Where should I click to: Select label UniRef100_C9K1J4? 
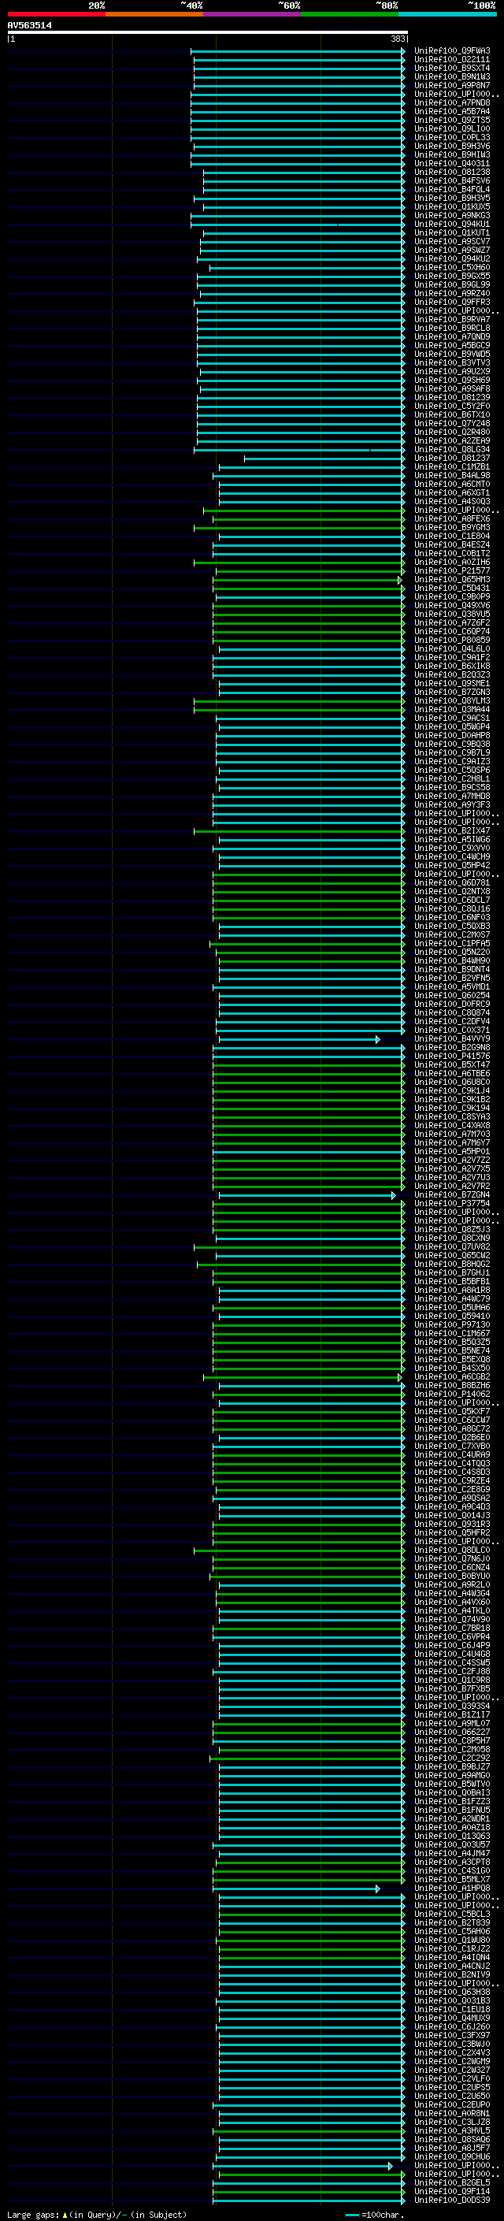point(452,1090)
